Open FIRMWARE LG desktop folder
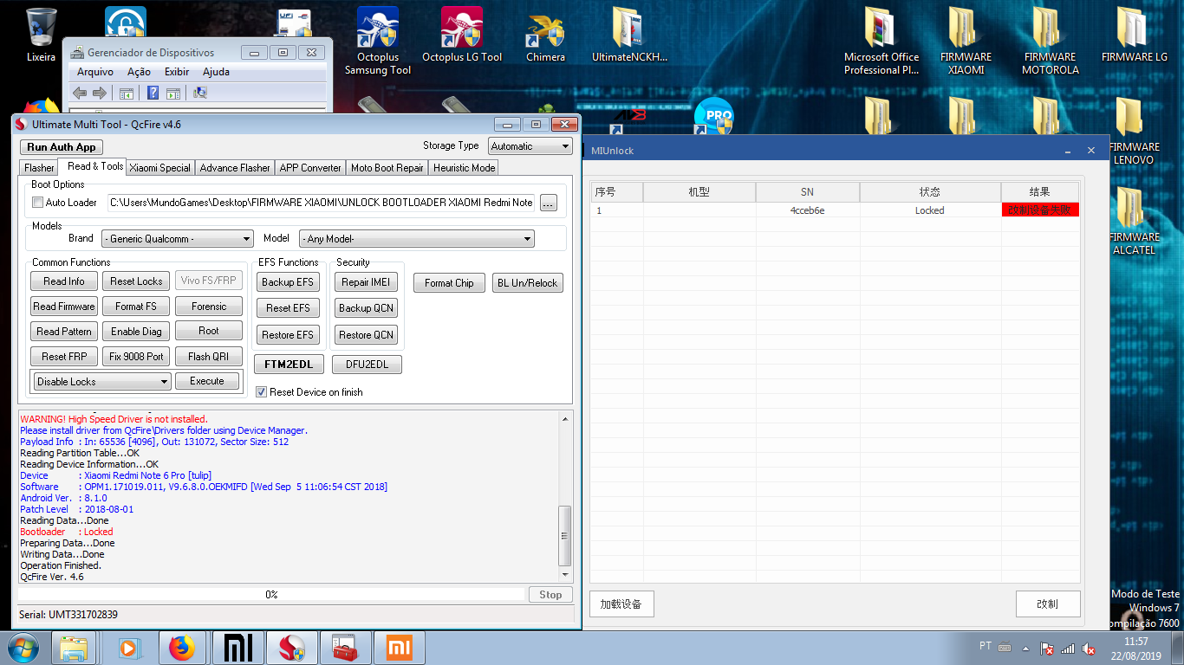Image resolution: width=1184 pixels, height=665 pixels. 1134,36
